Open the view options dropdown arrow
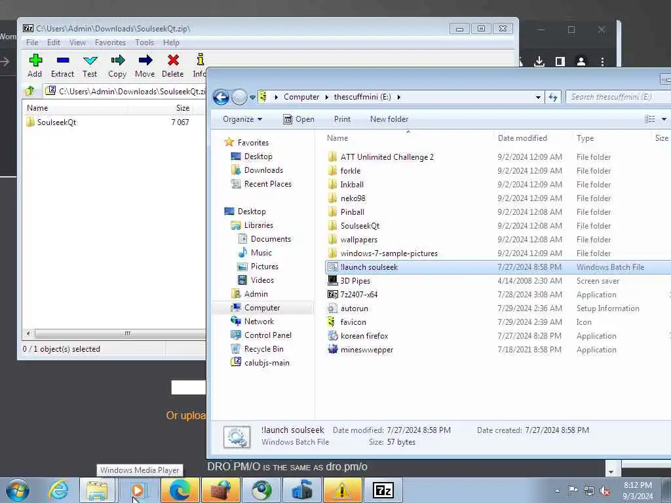 click(x=664, y=119)
